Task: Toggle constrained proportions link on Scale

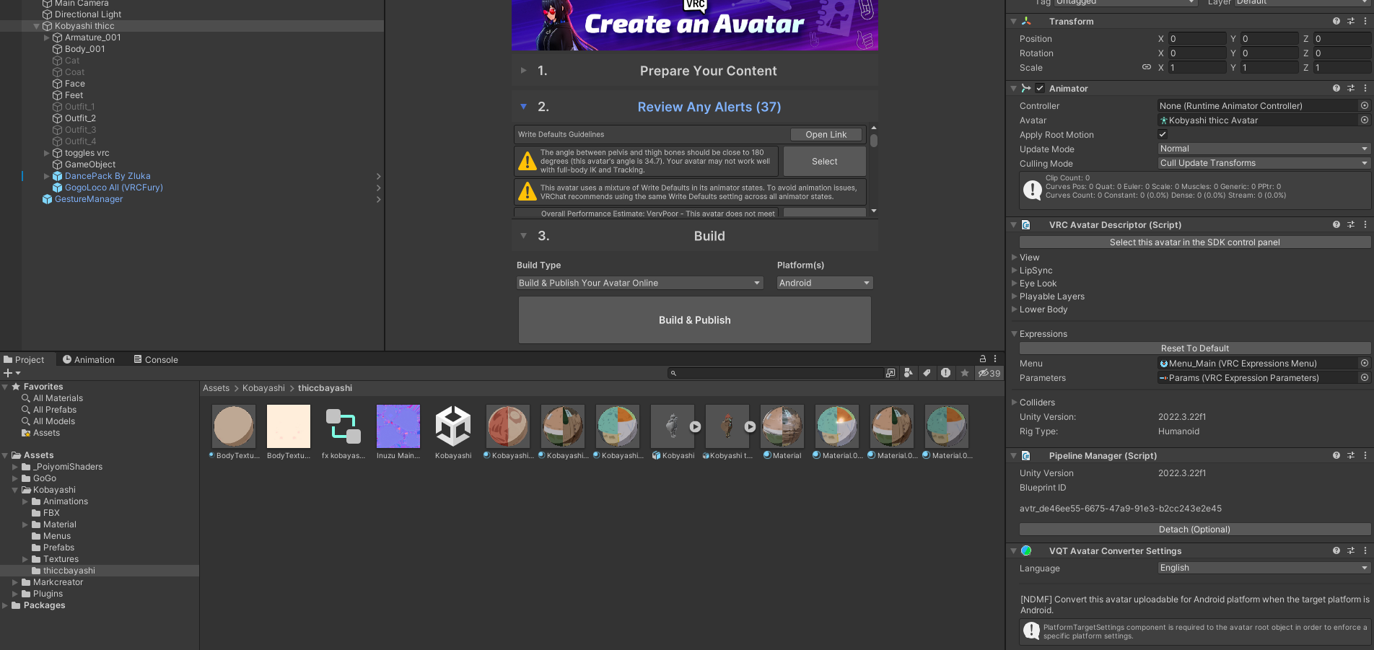Action: [x=1147, y=67]
